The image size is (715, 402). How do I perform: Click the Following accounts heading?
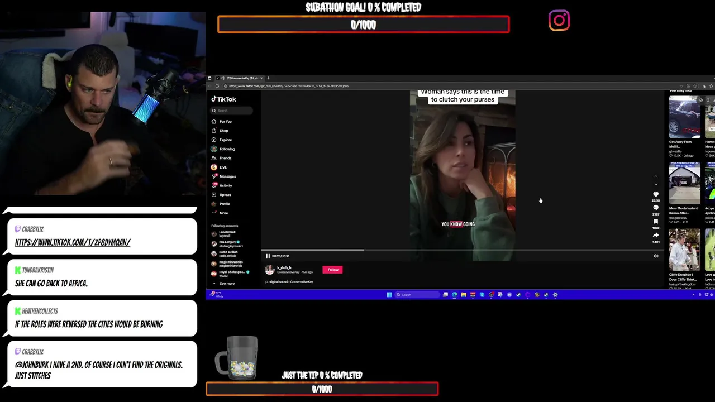tap(225, 226)
